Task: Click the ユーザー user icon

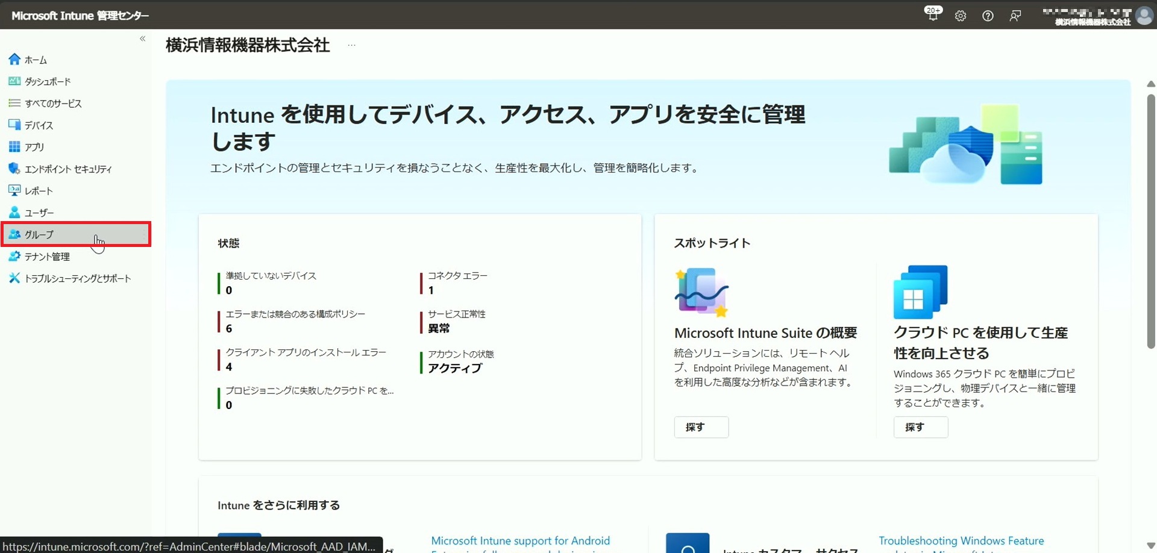Action: 14,213
